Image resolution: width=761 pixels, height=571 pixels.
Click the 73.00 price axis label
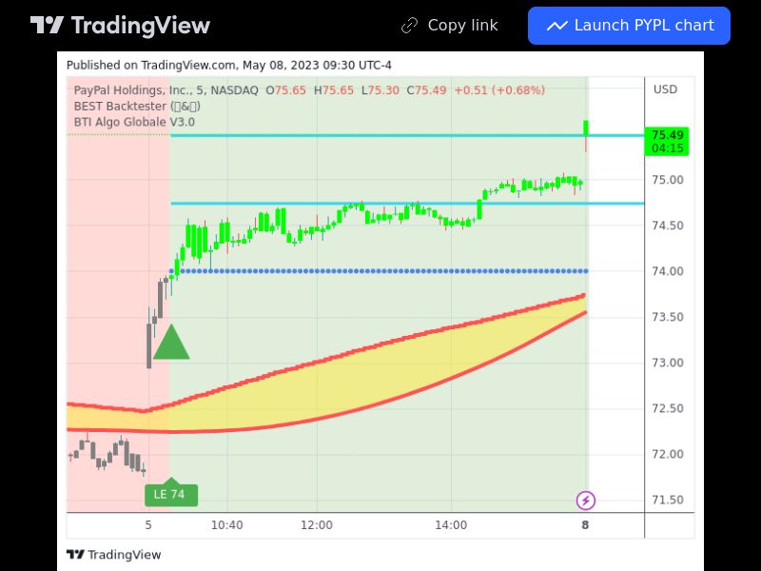[668, 363]
